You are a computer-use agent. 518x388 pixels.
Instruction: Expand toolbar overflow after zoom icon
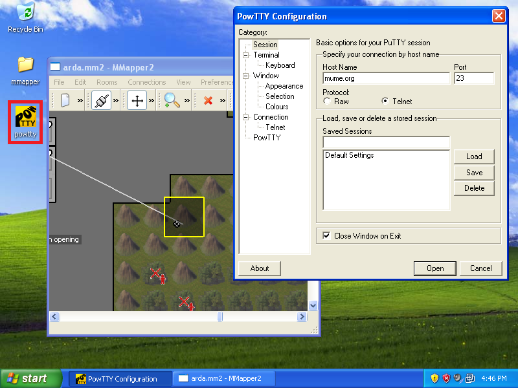(x=187, y=100)
